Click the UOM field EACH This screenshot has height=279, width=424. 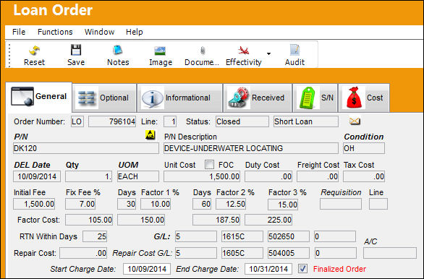pyautogui.click(x=138, y=176)
